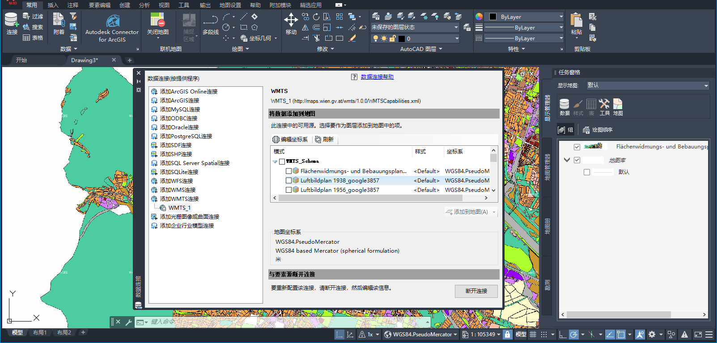Check the Luftbildplan 1938_google3857 checkbox
Screen dimensions: 717x343
tap(288, 180)
